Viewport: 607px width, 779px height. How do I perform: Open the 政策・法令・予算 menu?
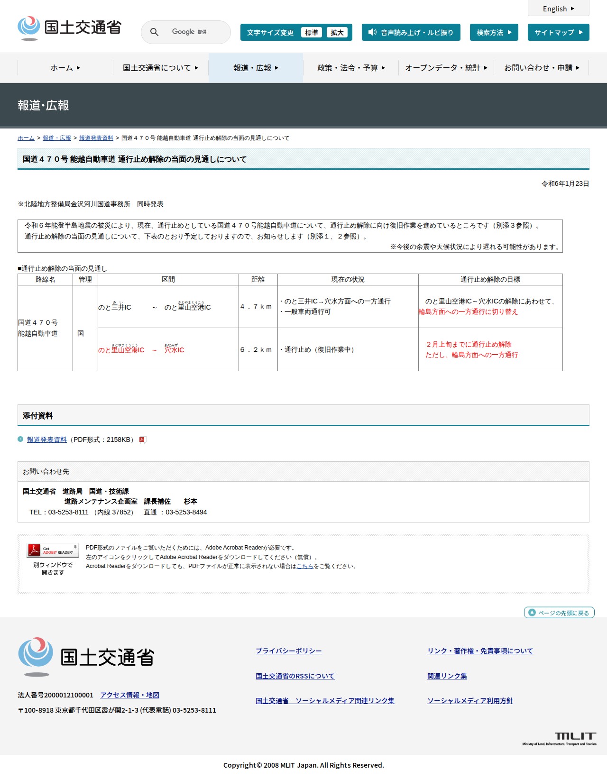[x=351, y=68]
